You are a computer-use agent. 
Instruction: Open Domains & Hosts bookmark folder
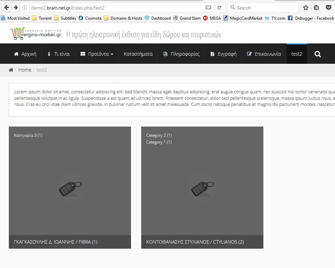(123, 18)
